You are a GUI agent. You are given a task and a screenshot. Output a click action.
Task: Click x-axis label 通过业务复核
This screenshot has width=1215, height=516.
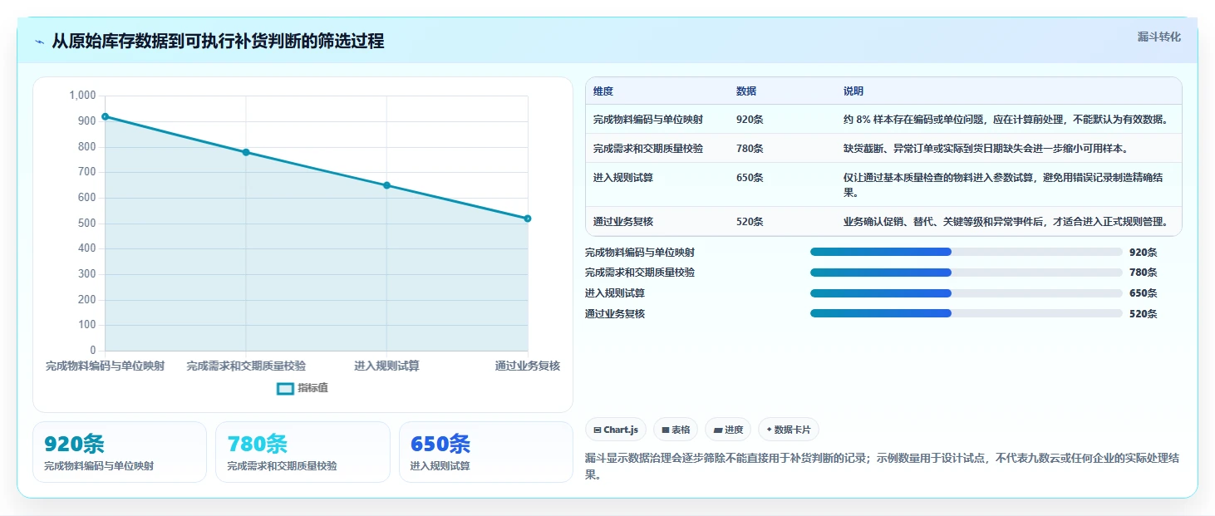tap(528, 366)
